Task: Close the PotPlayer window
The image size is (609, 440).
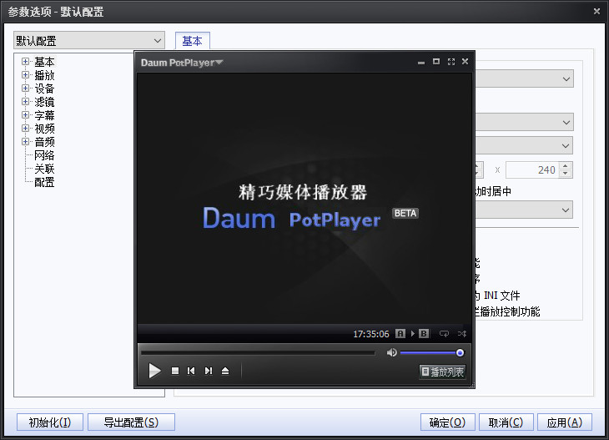Action: pyautogui.click(x=465, y=62)
